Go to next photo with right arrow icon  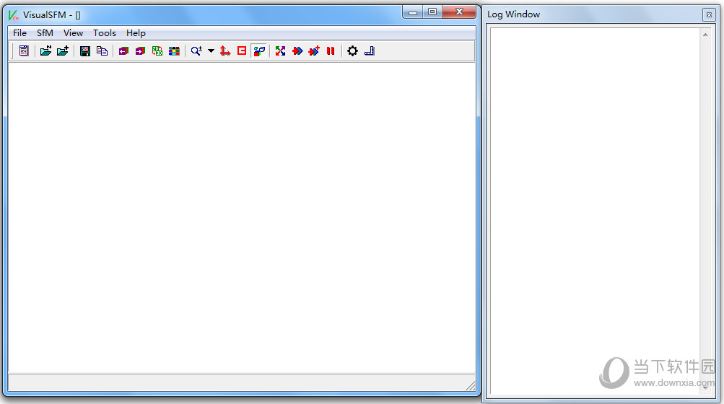tap(140, 50)
